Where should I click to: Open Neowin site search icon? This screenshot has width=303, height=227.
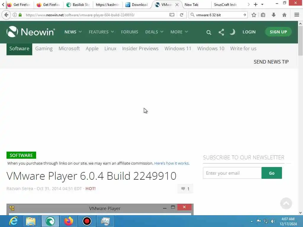pyautogui.click(x=209, y=32)
